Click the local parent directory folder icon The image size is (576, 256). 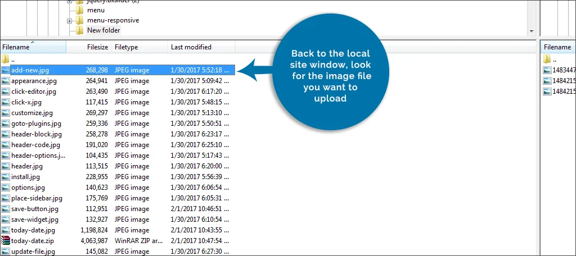coord(6,60)
